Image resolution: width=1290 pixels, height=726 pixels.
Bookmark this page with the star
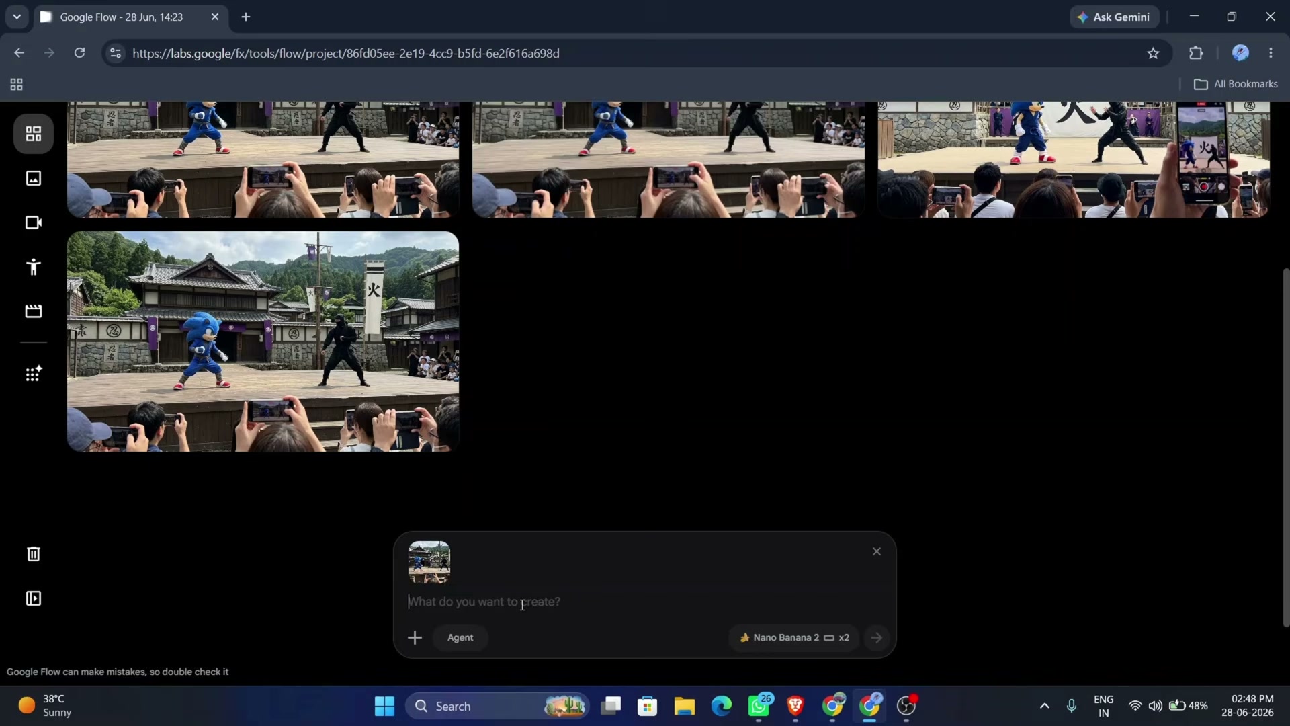tap(1153, 53)
